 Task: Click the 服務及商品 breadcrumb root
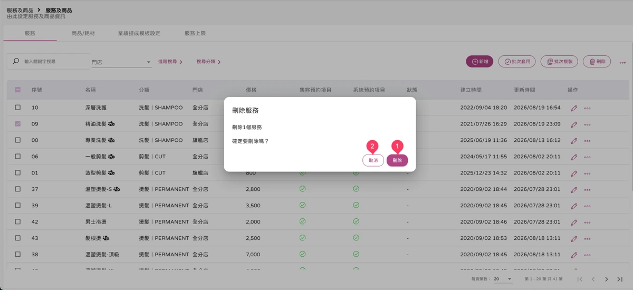20,10
